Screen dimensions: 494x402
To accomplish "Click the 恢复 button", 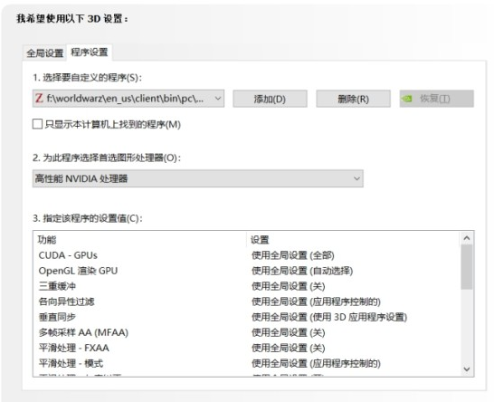I will click(437, 99).
